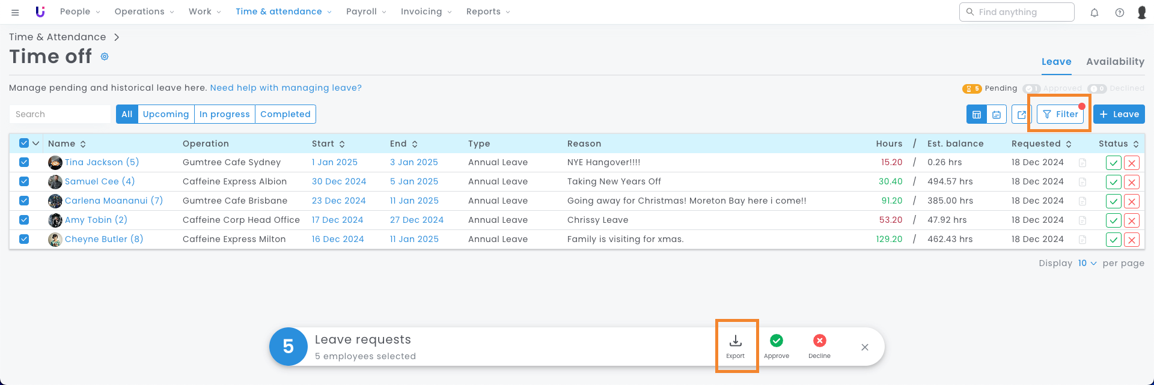Click the leave Search input field
1154x385 pixels.
(60, 114)
